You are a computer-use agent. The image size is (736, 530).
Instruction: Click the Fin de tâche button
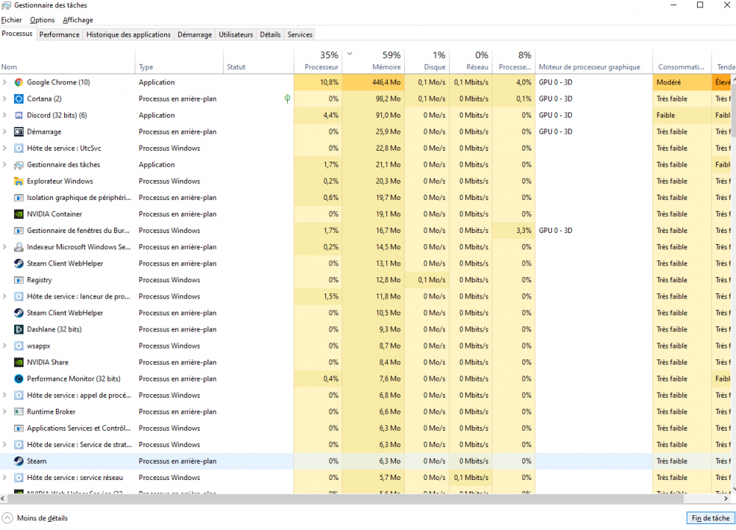click(x=710, y=518)
